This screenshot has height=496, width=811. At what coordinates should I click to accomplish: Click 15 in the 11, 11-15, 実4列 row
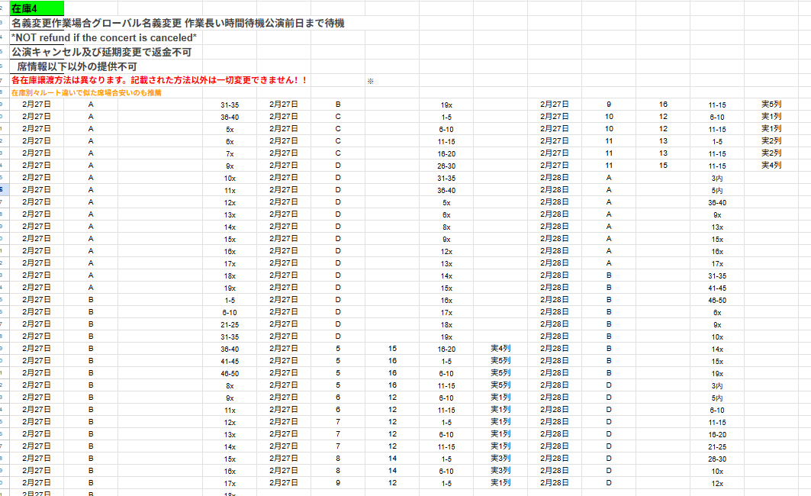(663, 166)
